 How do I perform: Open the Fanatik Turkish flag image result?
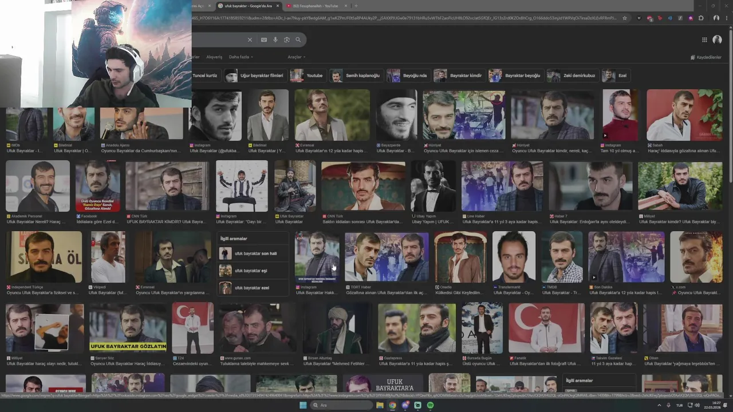[546, 328]
